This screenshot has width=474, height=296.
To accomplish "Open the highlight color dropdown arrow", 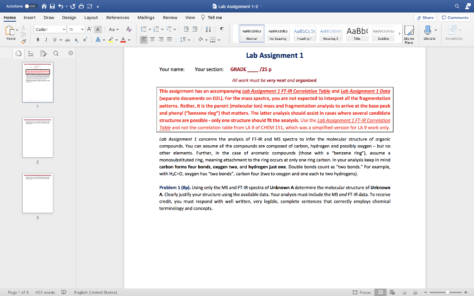I will pyautogui.click(x=116, y=40).
